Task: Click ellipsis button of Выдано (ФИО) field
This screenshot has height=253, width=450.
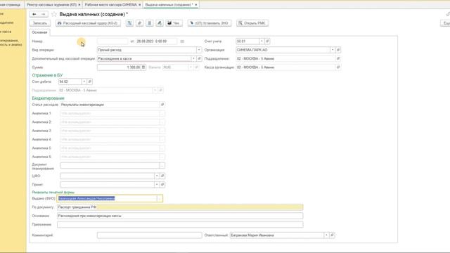Action: pyautogui.click(x=160, y=198)
